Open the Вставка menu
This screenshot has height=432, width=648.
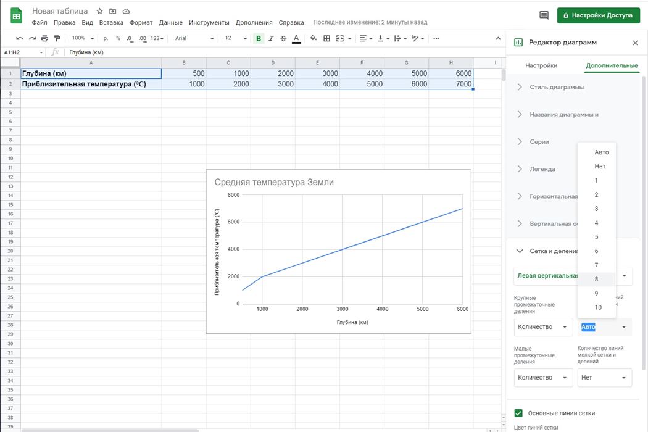click(x=111, y=23)
